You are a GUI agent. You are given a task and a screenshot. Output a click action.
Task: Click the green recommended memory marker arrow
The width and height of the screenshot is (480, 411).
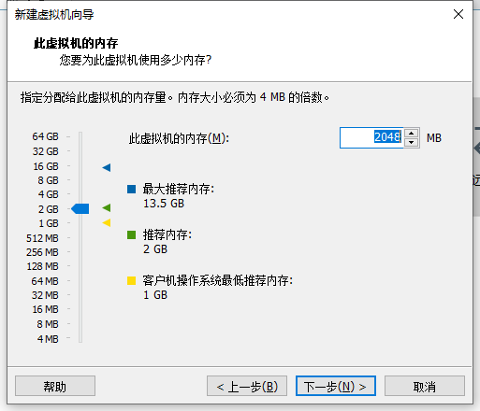point(107,207)
